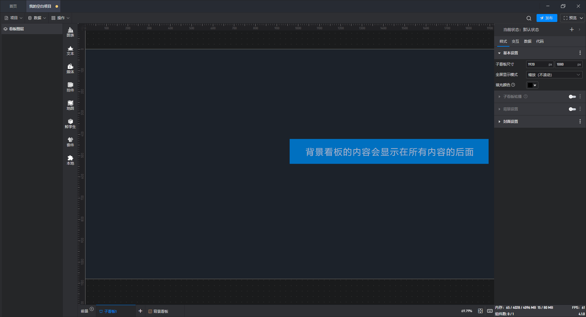The height and width of the screenshot is (317, 586).
Task: Click the 组件数: 0 / 1 status text
Action: click(x=504, y=314)
